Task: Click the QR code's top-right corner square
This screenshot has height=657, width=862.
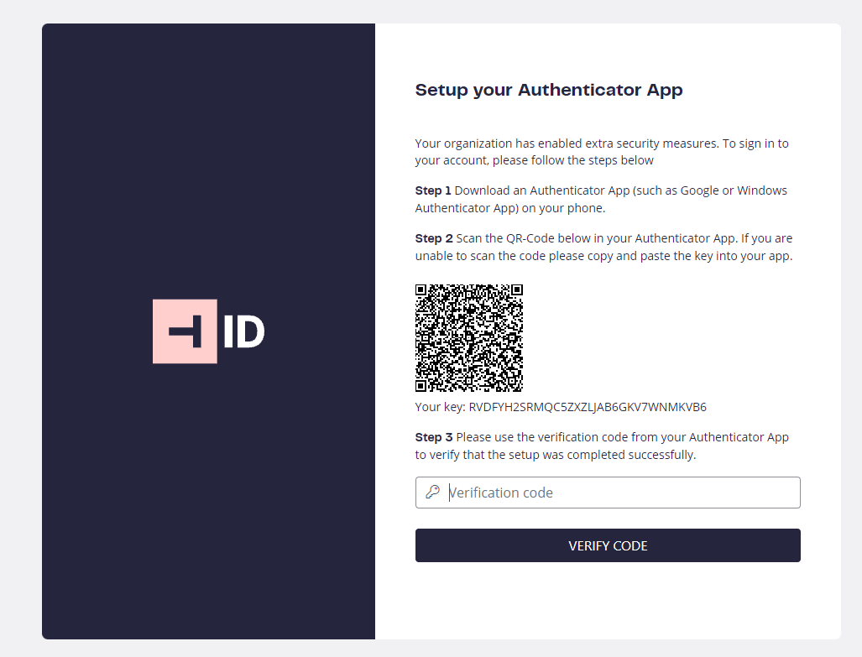Action: click(517, 289)
